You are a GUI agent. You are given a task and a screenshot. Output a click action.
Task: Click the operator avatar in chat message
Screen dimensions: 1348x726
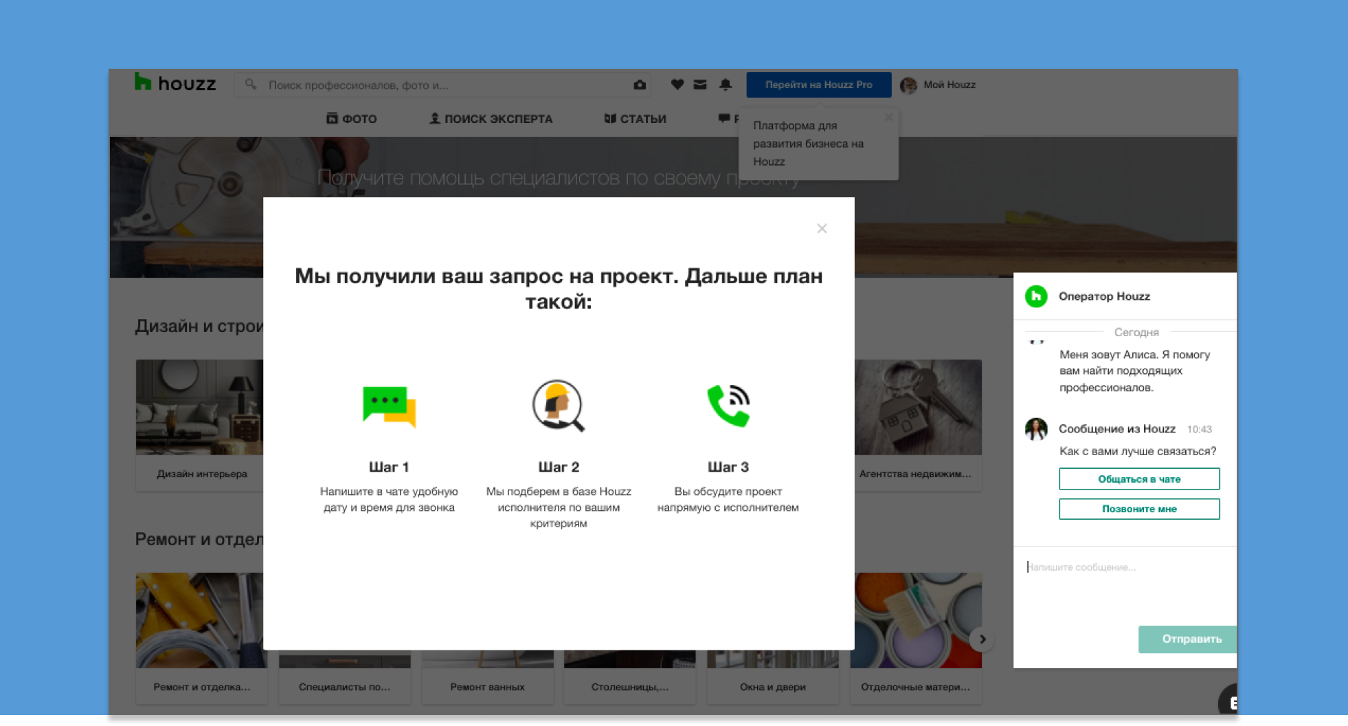(x=1036, y=429)
